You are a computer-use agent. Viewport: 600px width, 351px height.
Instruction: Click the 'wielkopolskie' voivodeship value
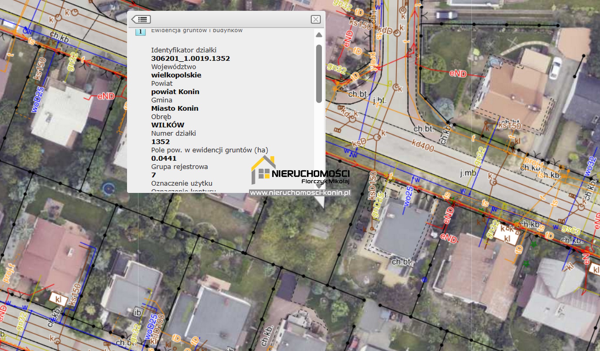coord(176,75)
